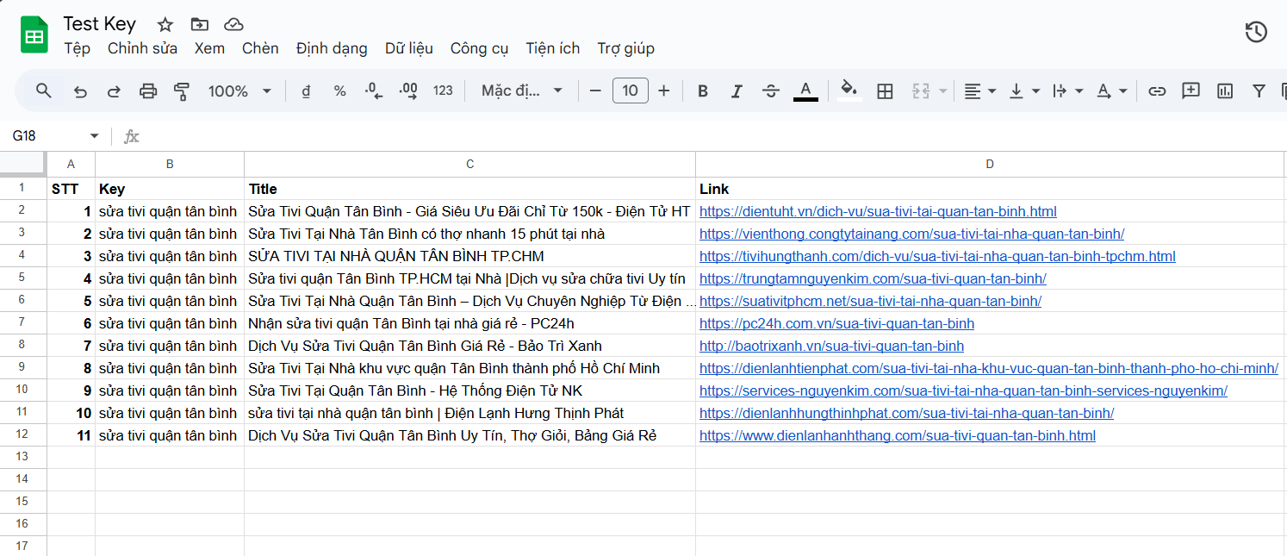This screenshot has width=1287, height=556.
Task: Insert a comment using the comment icon
Action: [1191, 90]
